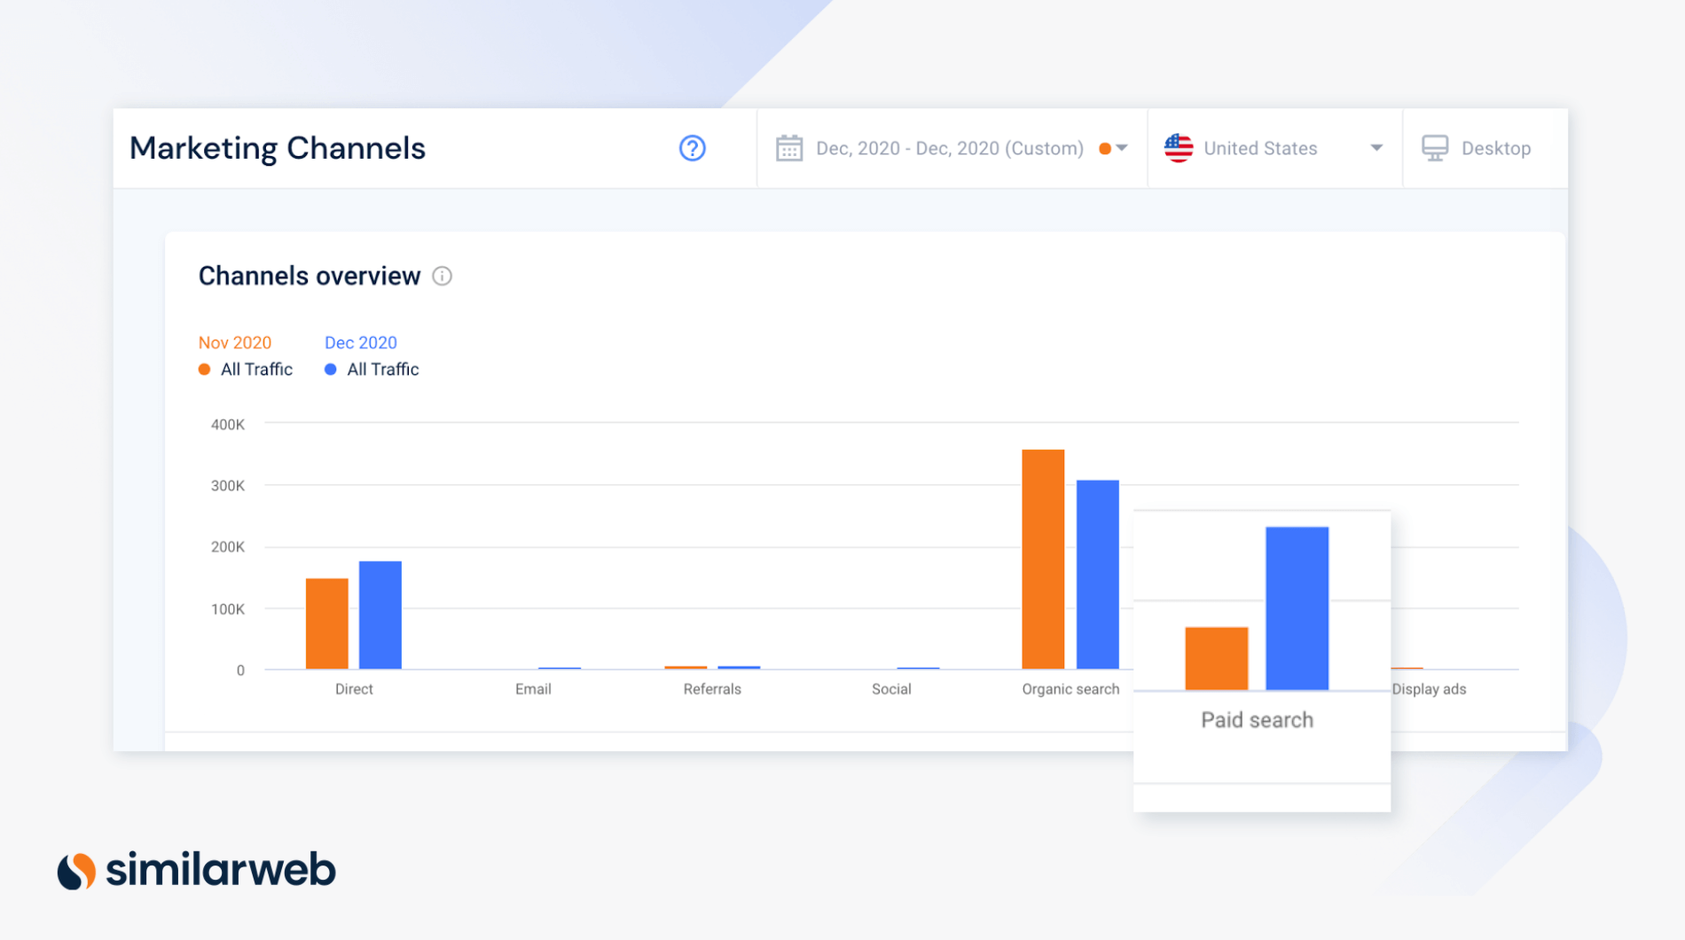Select the blue Paid search bar
Screen dimensions: 1685x940
coord(1297,607)
